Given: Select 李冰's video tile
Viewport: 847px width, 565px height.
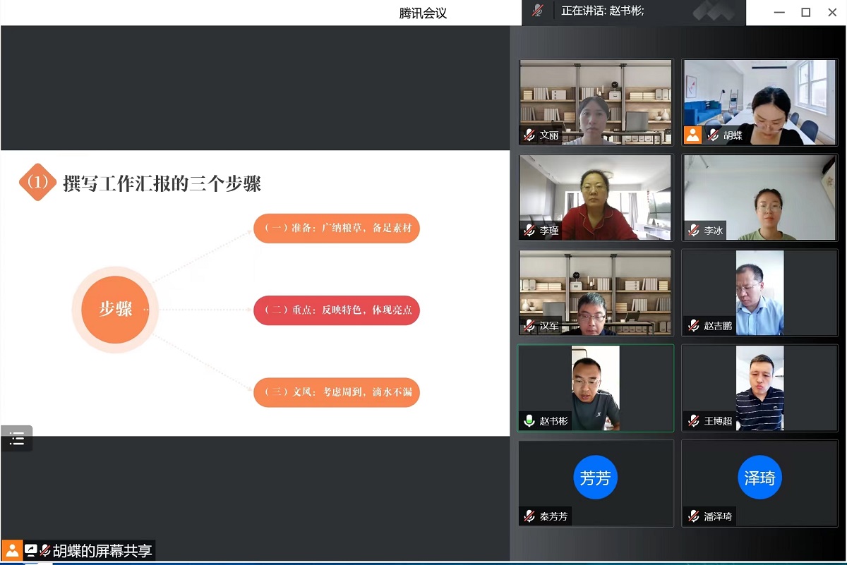Looking at the screenshot, I should (759, 197).
